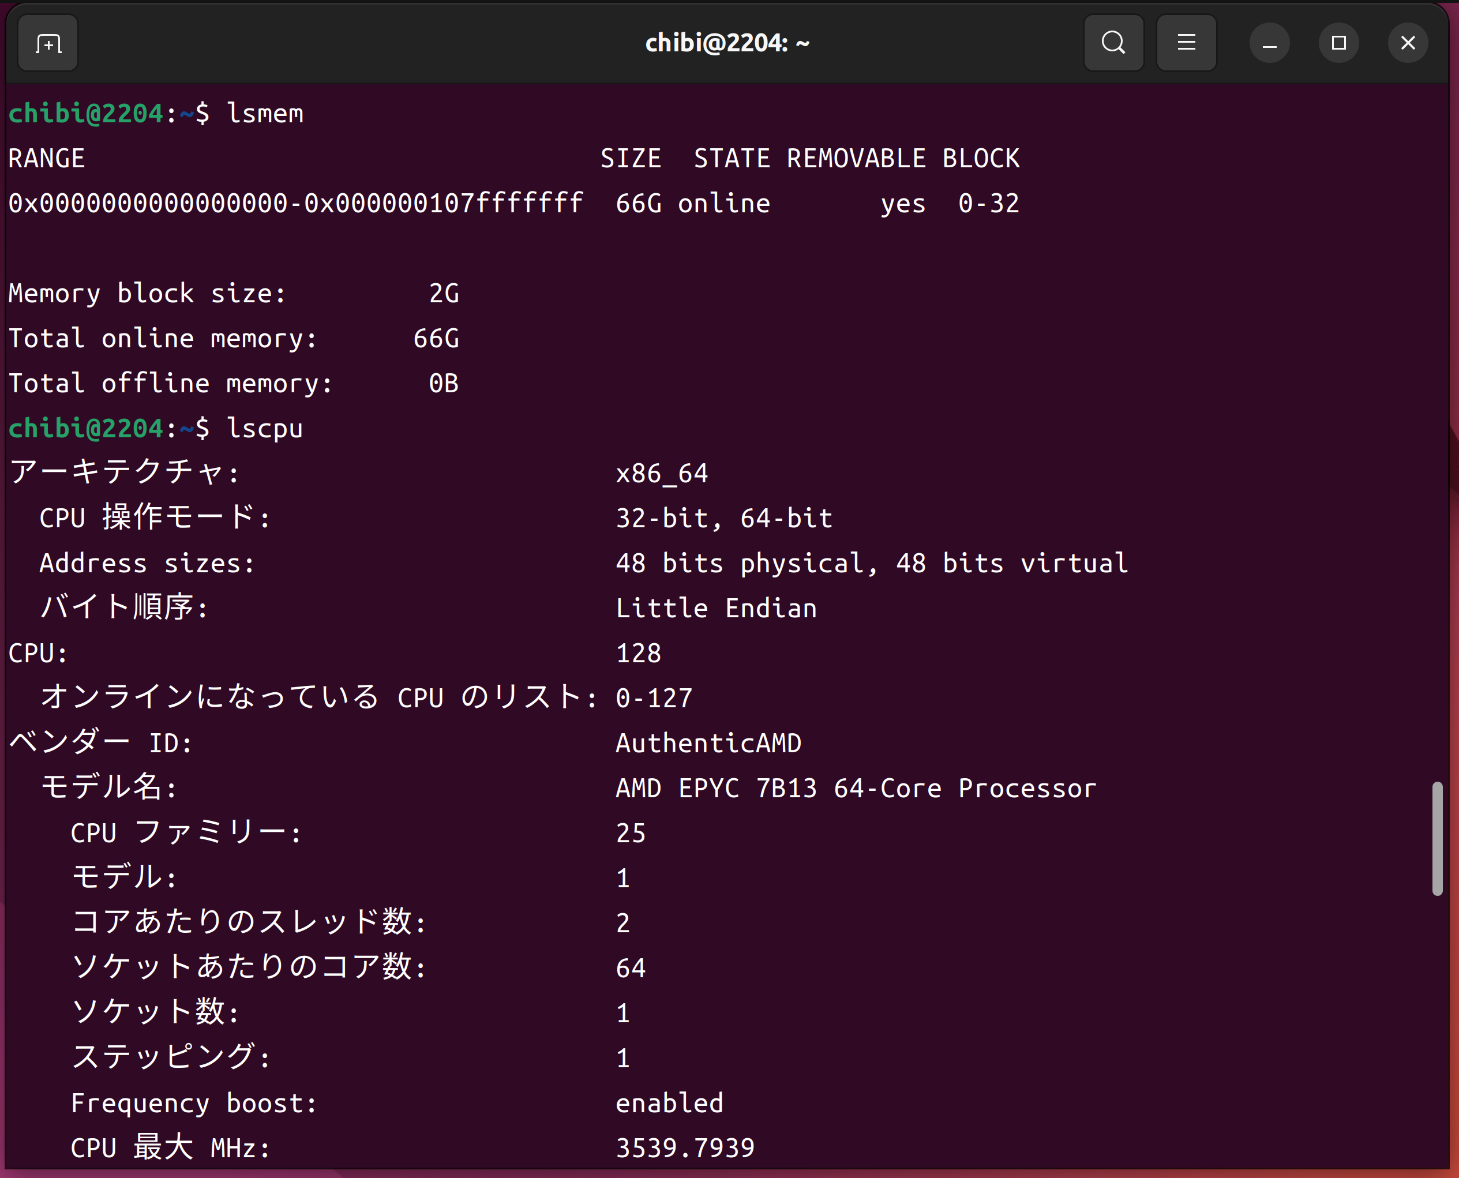Click the 3539.7939 max MHz value
The width and height of the screenshot is (1459, 1178).
coord(685,1147)
